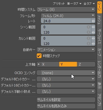Image resolution: width=103 pixels, height=110 pixels.
Task: Click the keyframe circle for シーン範囲 end value 120
Action: pos(89,32)
